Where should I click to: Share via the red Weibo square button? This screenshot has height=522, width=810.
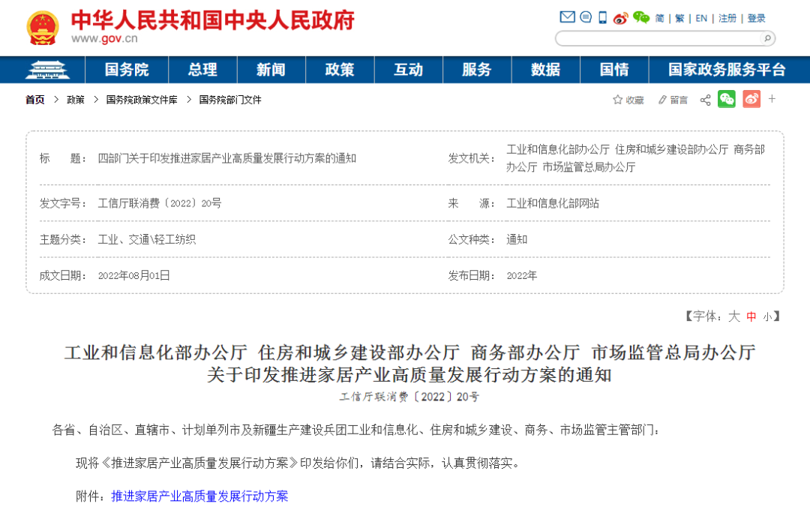(x=751, y=99)
